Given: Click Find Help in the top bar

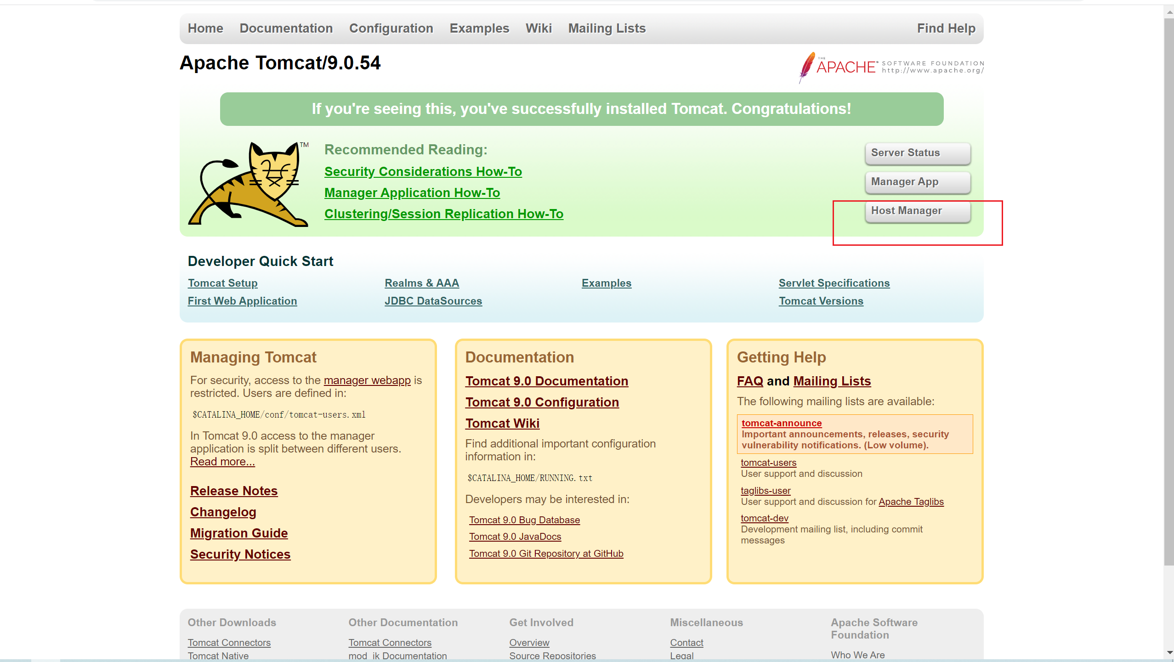Looking at the screenshot, I should 946,28.
